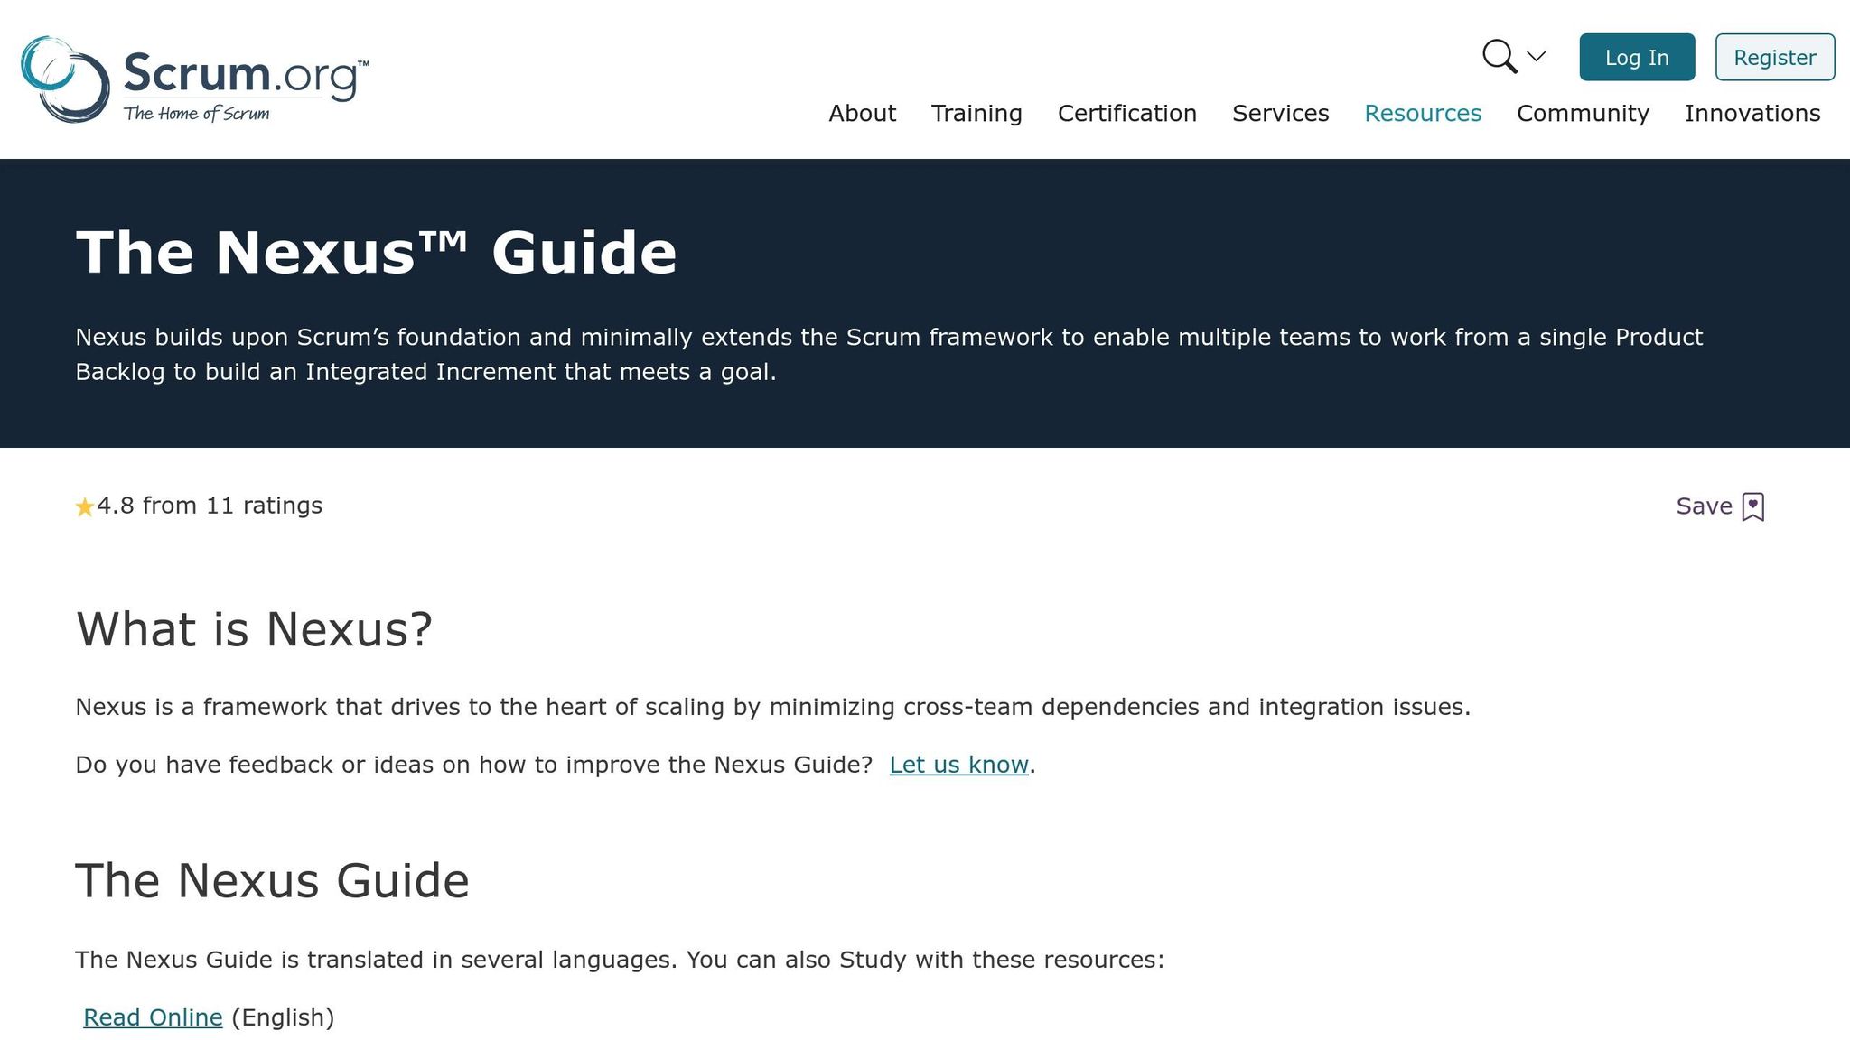Open the Training menu
Viewport: 1850px width, 1040px height.
pos(976,114)
